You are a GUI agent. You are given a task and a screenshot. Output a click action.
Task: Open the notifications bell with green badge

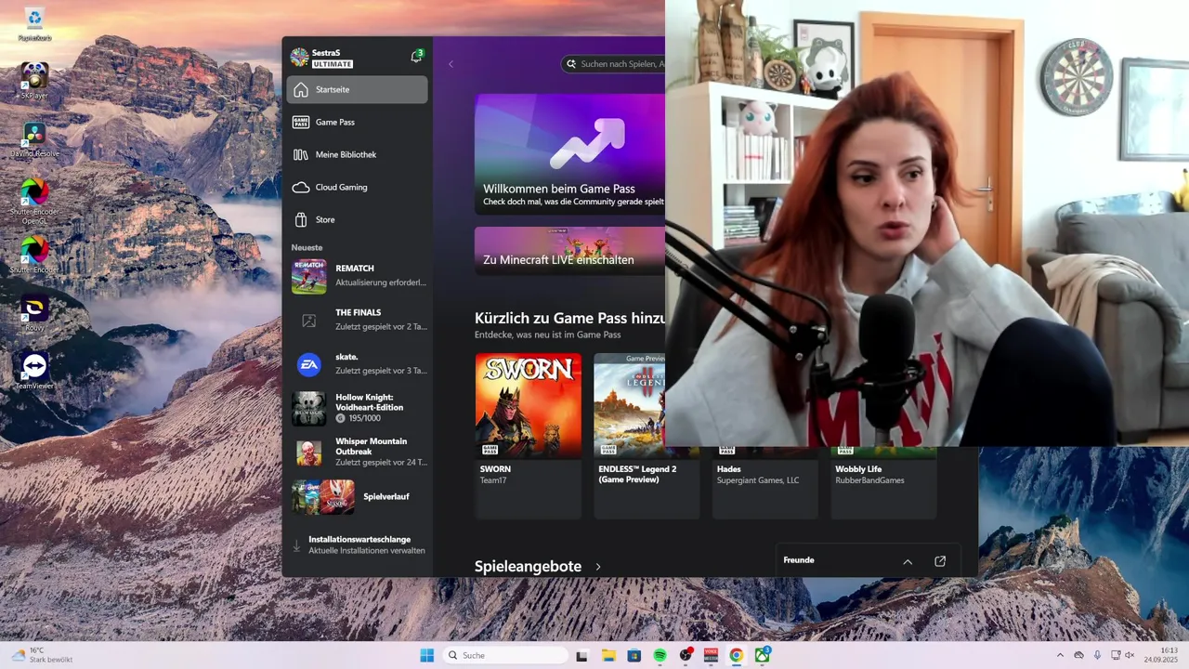pos(416,57)
